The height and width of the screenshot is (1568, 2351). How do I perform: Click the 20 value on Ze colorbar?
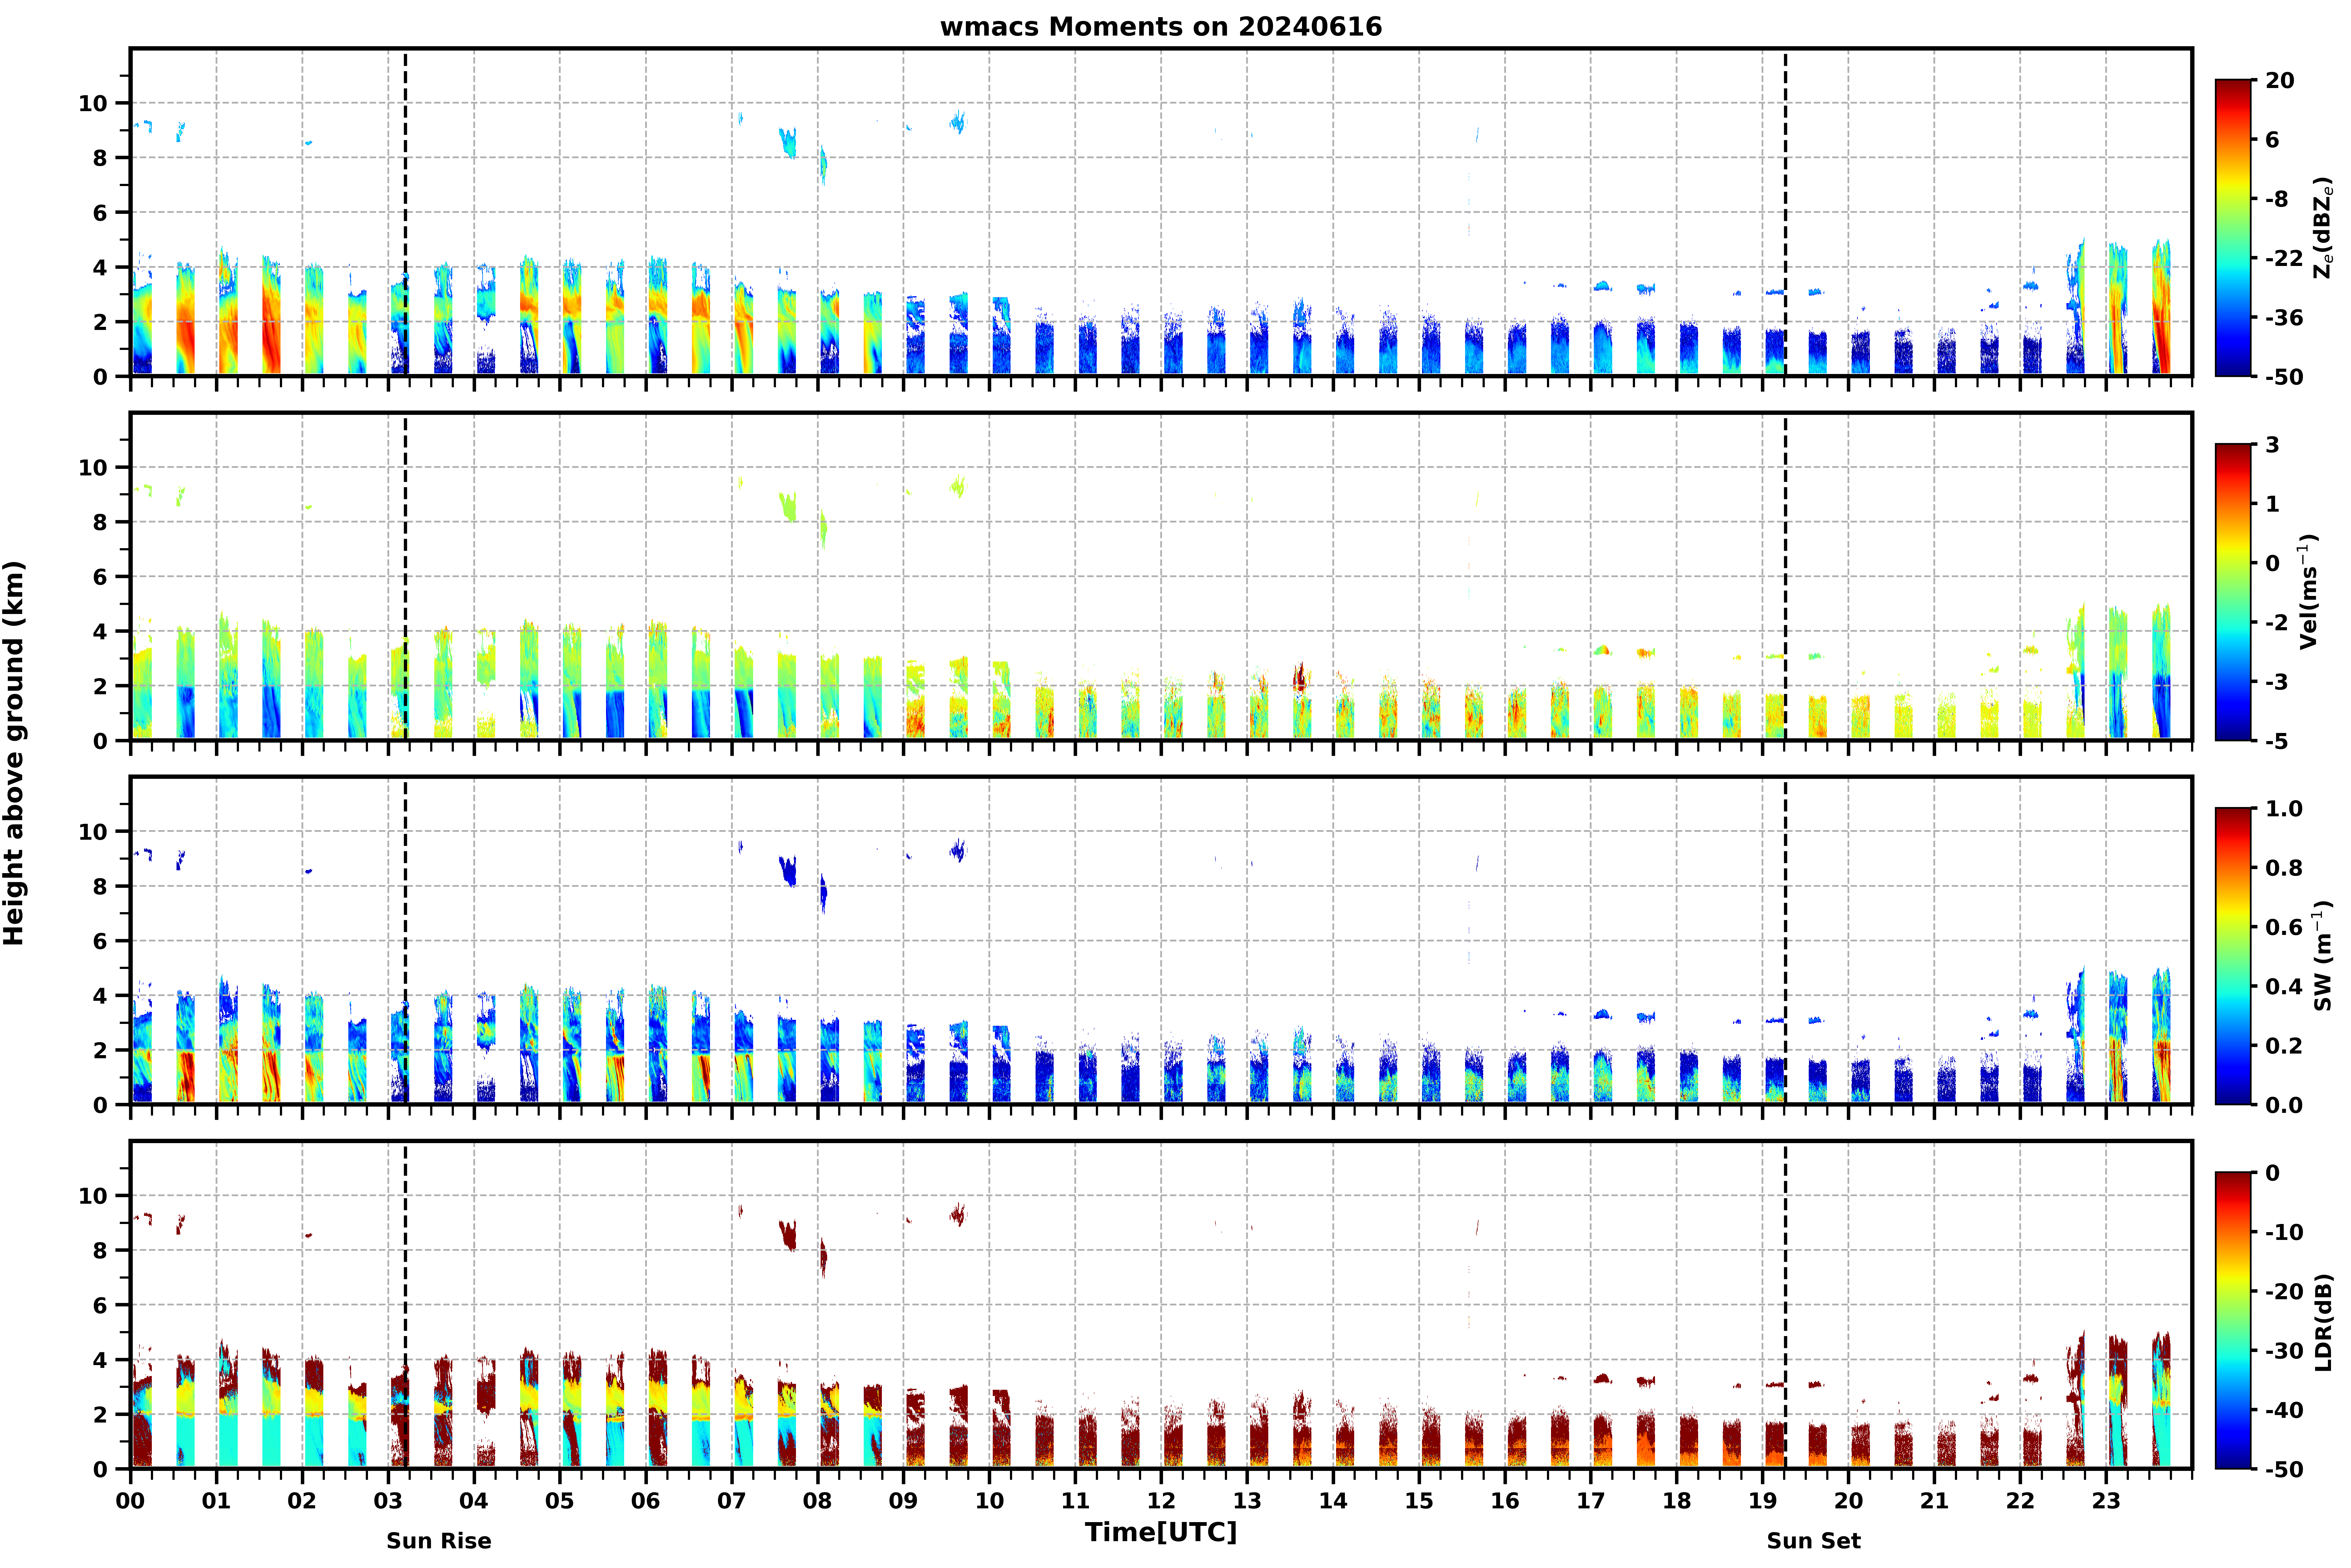[2280, 81]
